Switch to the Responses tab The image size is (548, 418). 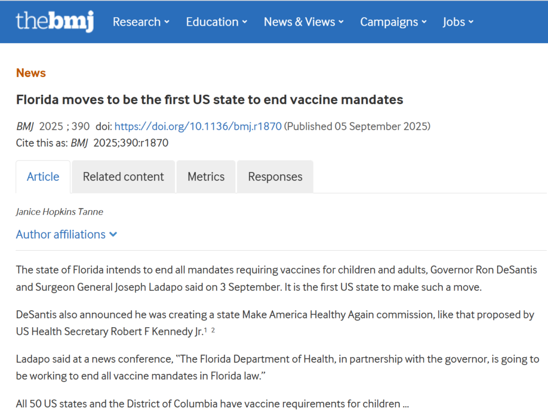tap(275, 176)
